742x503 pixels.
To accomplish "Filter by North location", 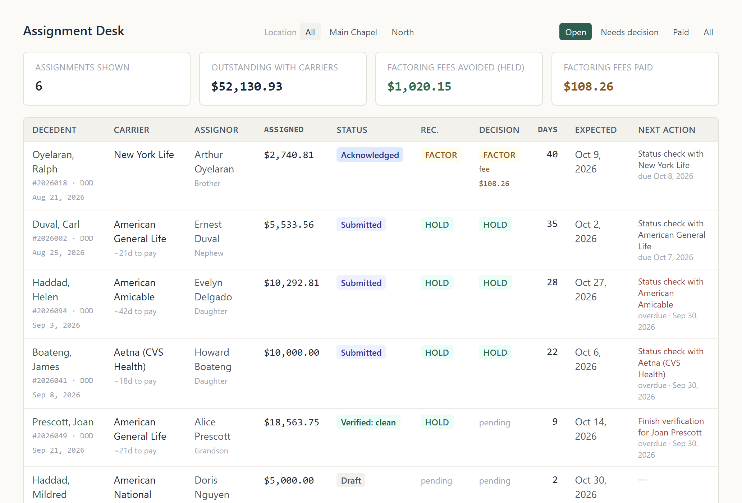I will (402, 32).
